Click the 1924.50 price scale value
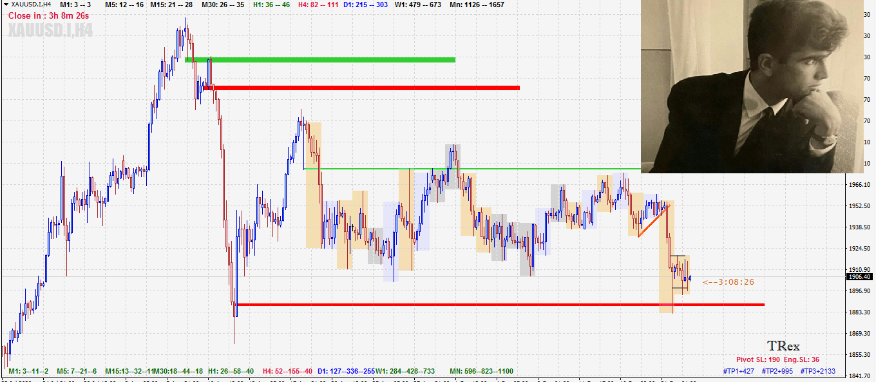876x382 pixels. click(860, 249)
